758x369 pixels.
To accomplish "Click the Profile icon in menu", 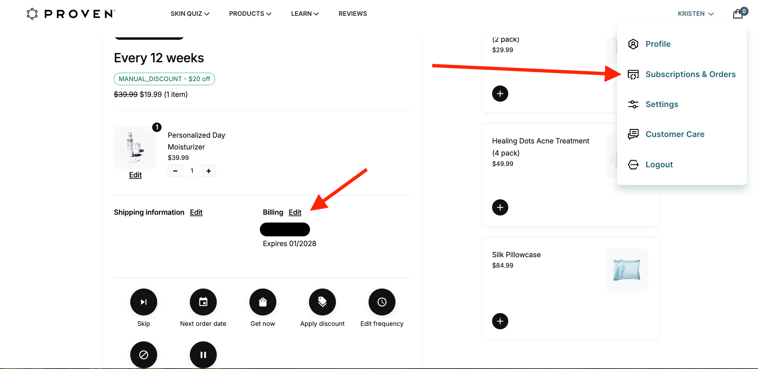I will 633,44.
